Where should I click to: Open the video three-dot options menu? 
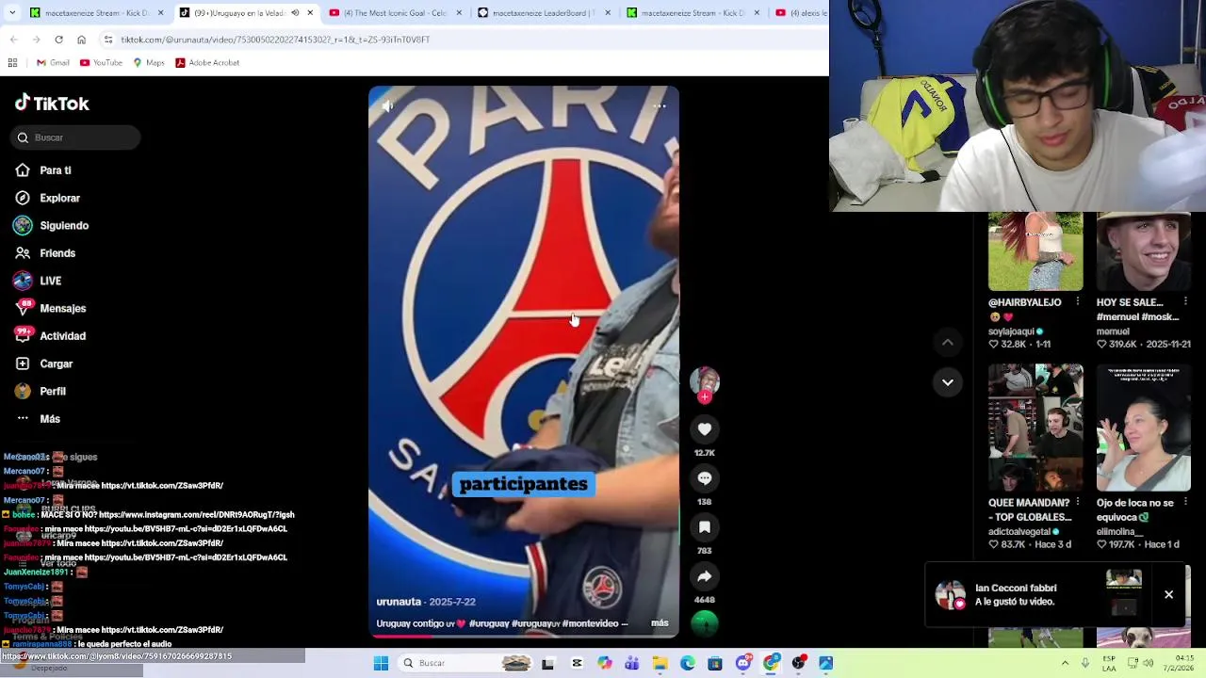pos(660,106)
